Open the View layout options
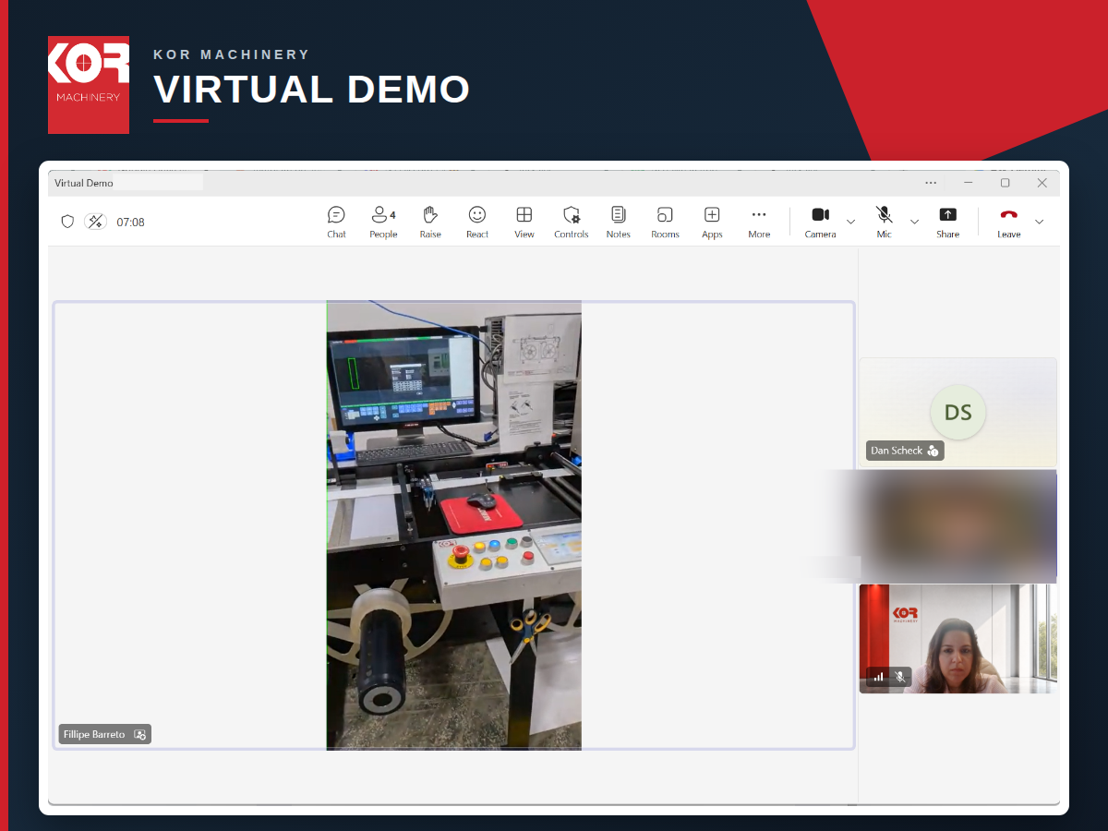This screenshot has width=1108, height=831. pyautogui.click(x=524, y=222)
